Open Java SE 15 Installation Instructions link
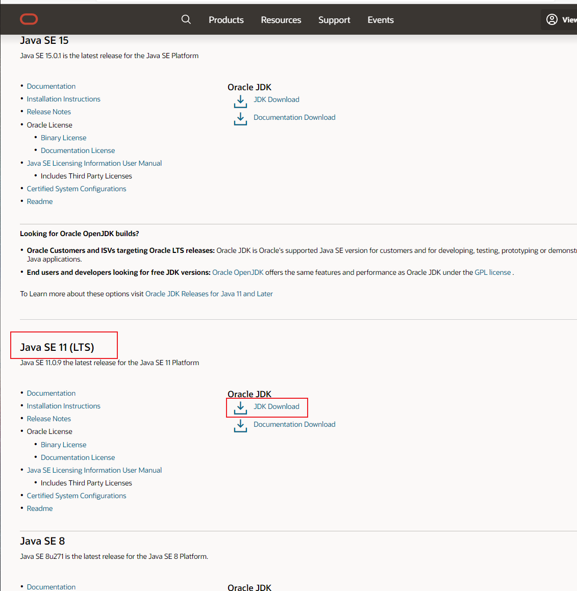This screenshot has width=577, height=591. (64, 99)
